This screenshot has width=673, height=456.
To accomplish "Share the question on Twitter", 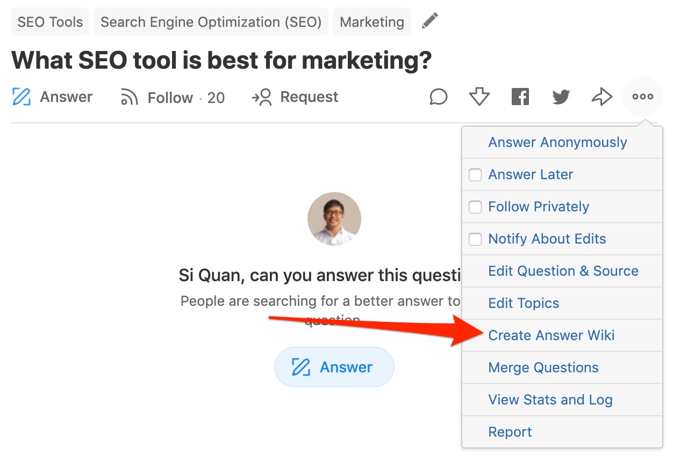I will (x=561, y=97).
